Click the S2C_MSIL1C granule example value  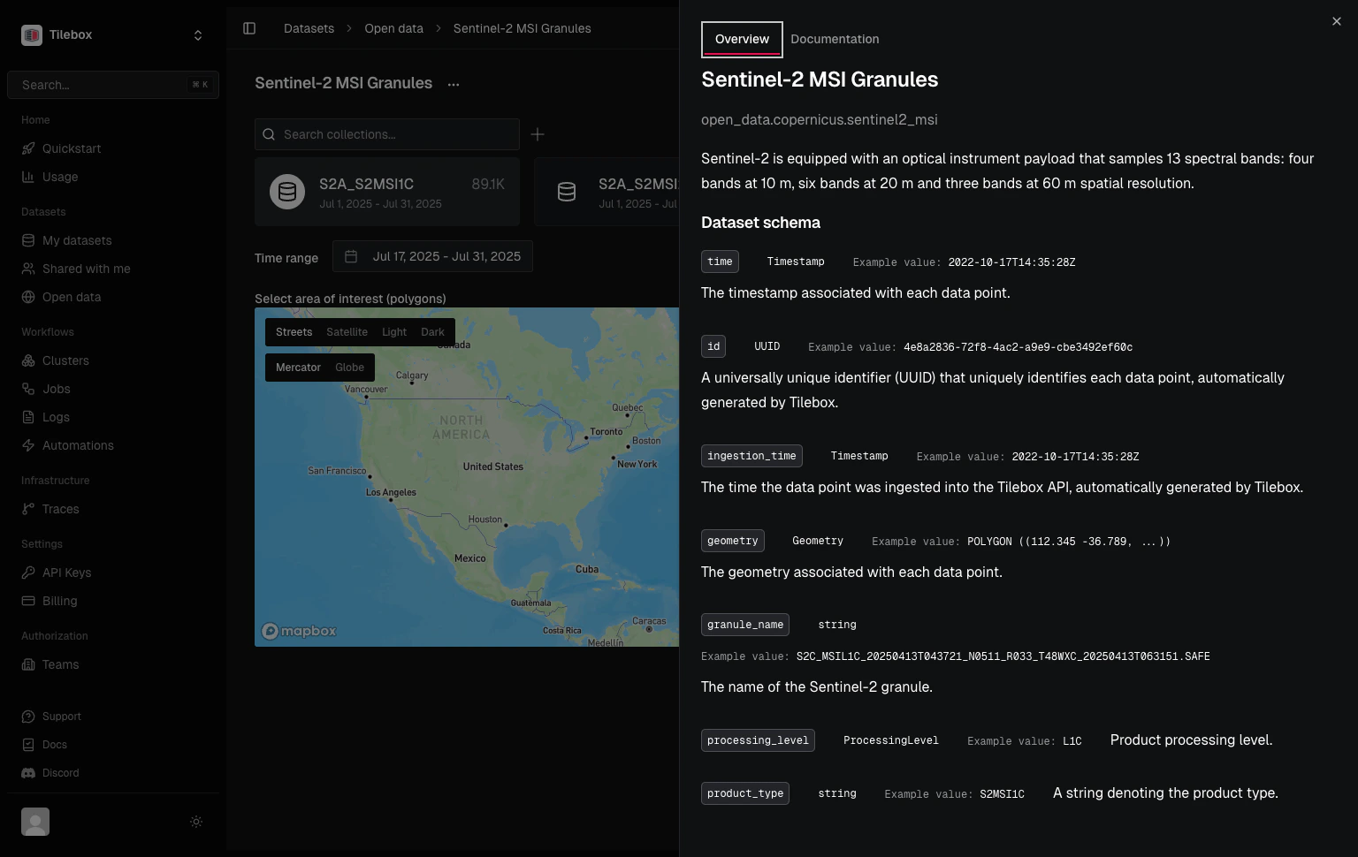pos(1003,656)
